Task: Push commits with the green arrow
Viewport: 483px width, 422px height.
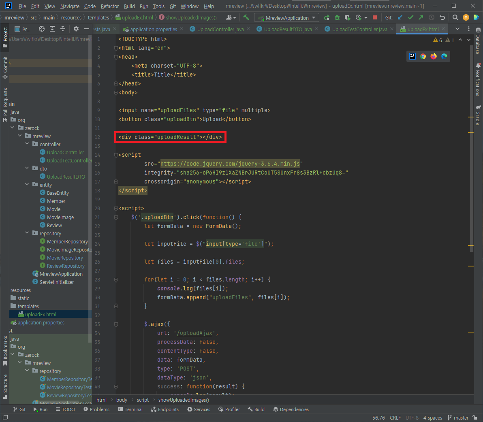Action: tap(421, 17)
